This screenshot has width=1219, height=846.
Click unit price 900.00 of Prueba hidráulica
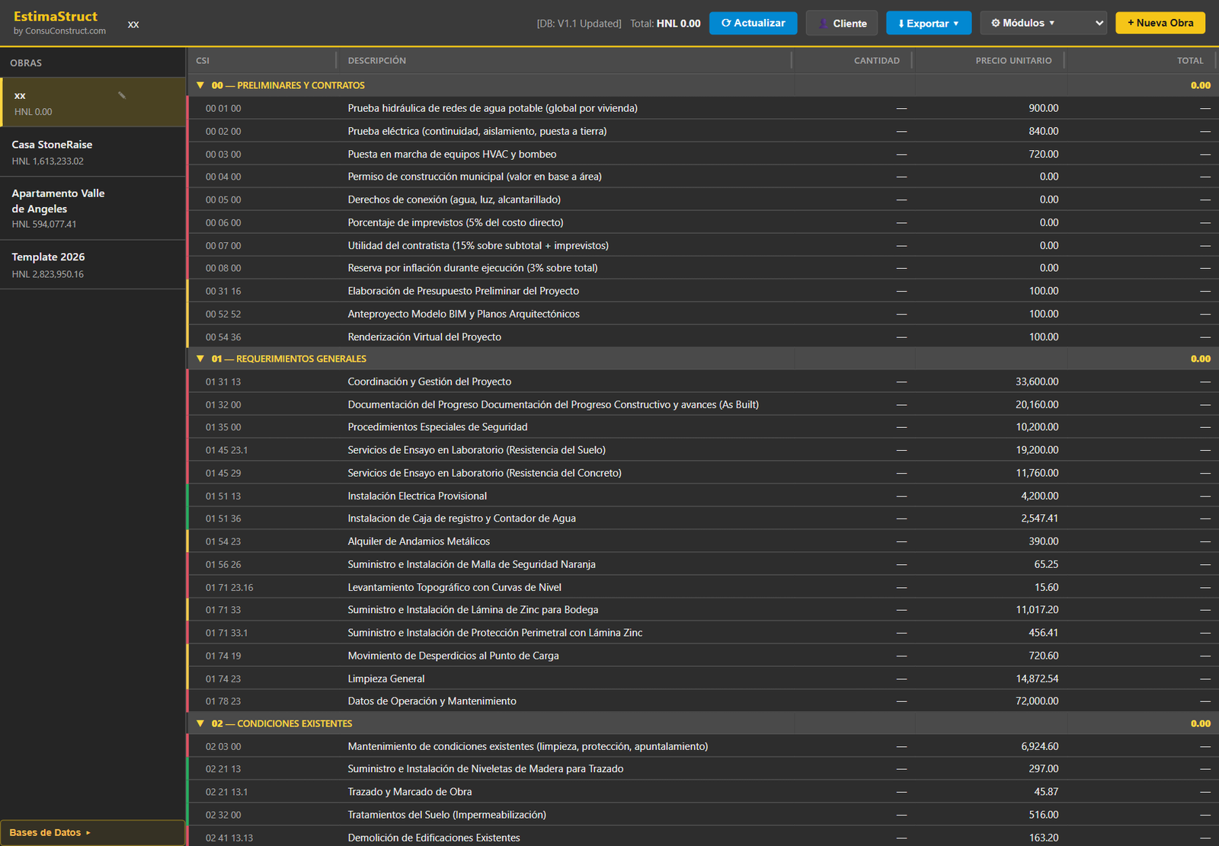[x=1043, y=108]
